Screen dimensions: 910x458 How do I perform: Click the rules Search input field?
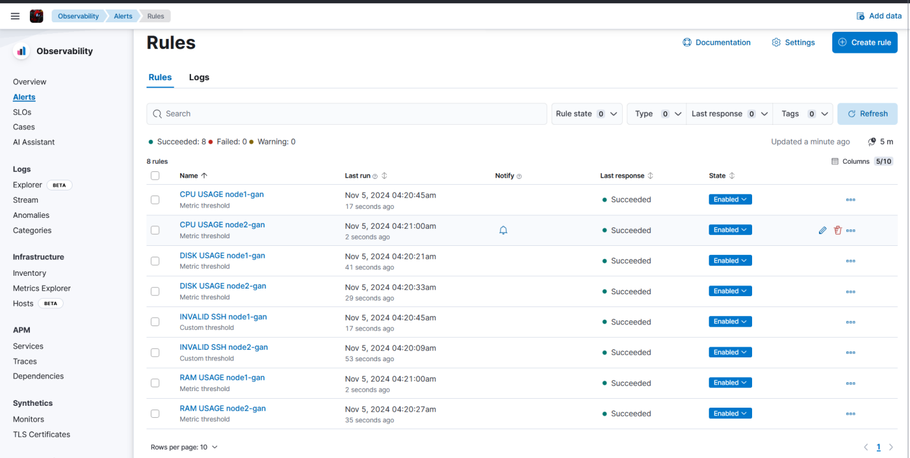click(347, 114)
